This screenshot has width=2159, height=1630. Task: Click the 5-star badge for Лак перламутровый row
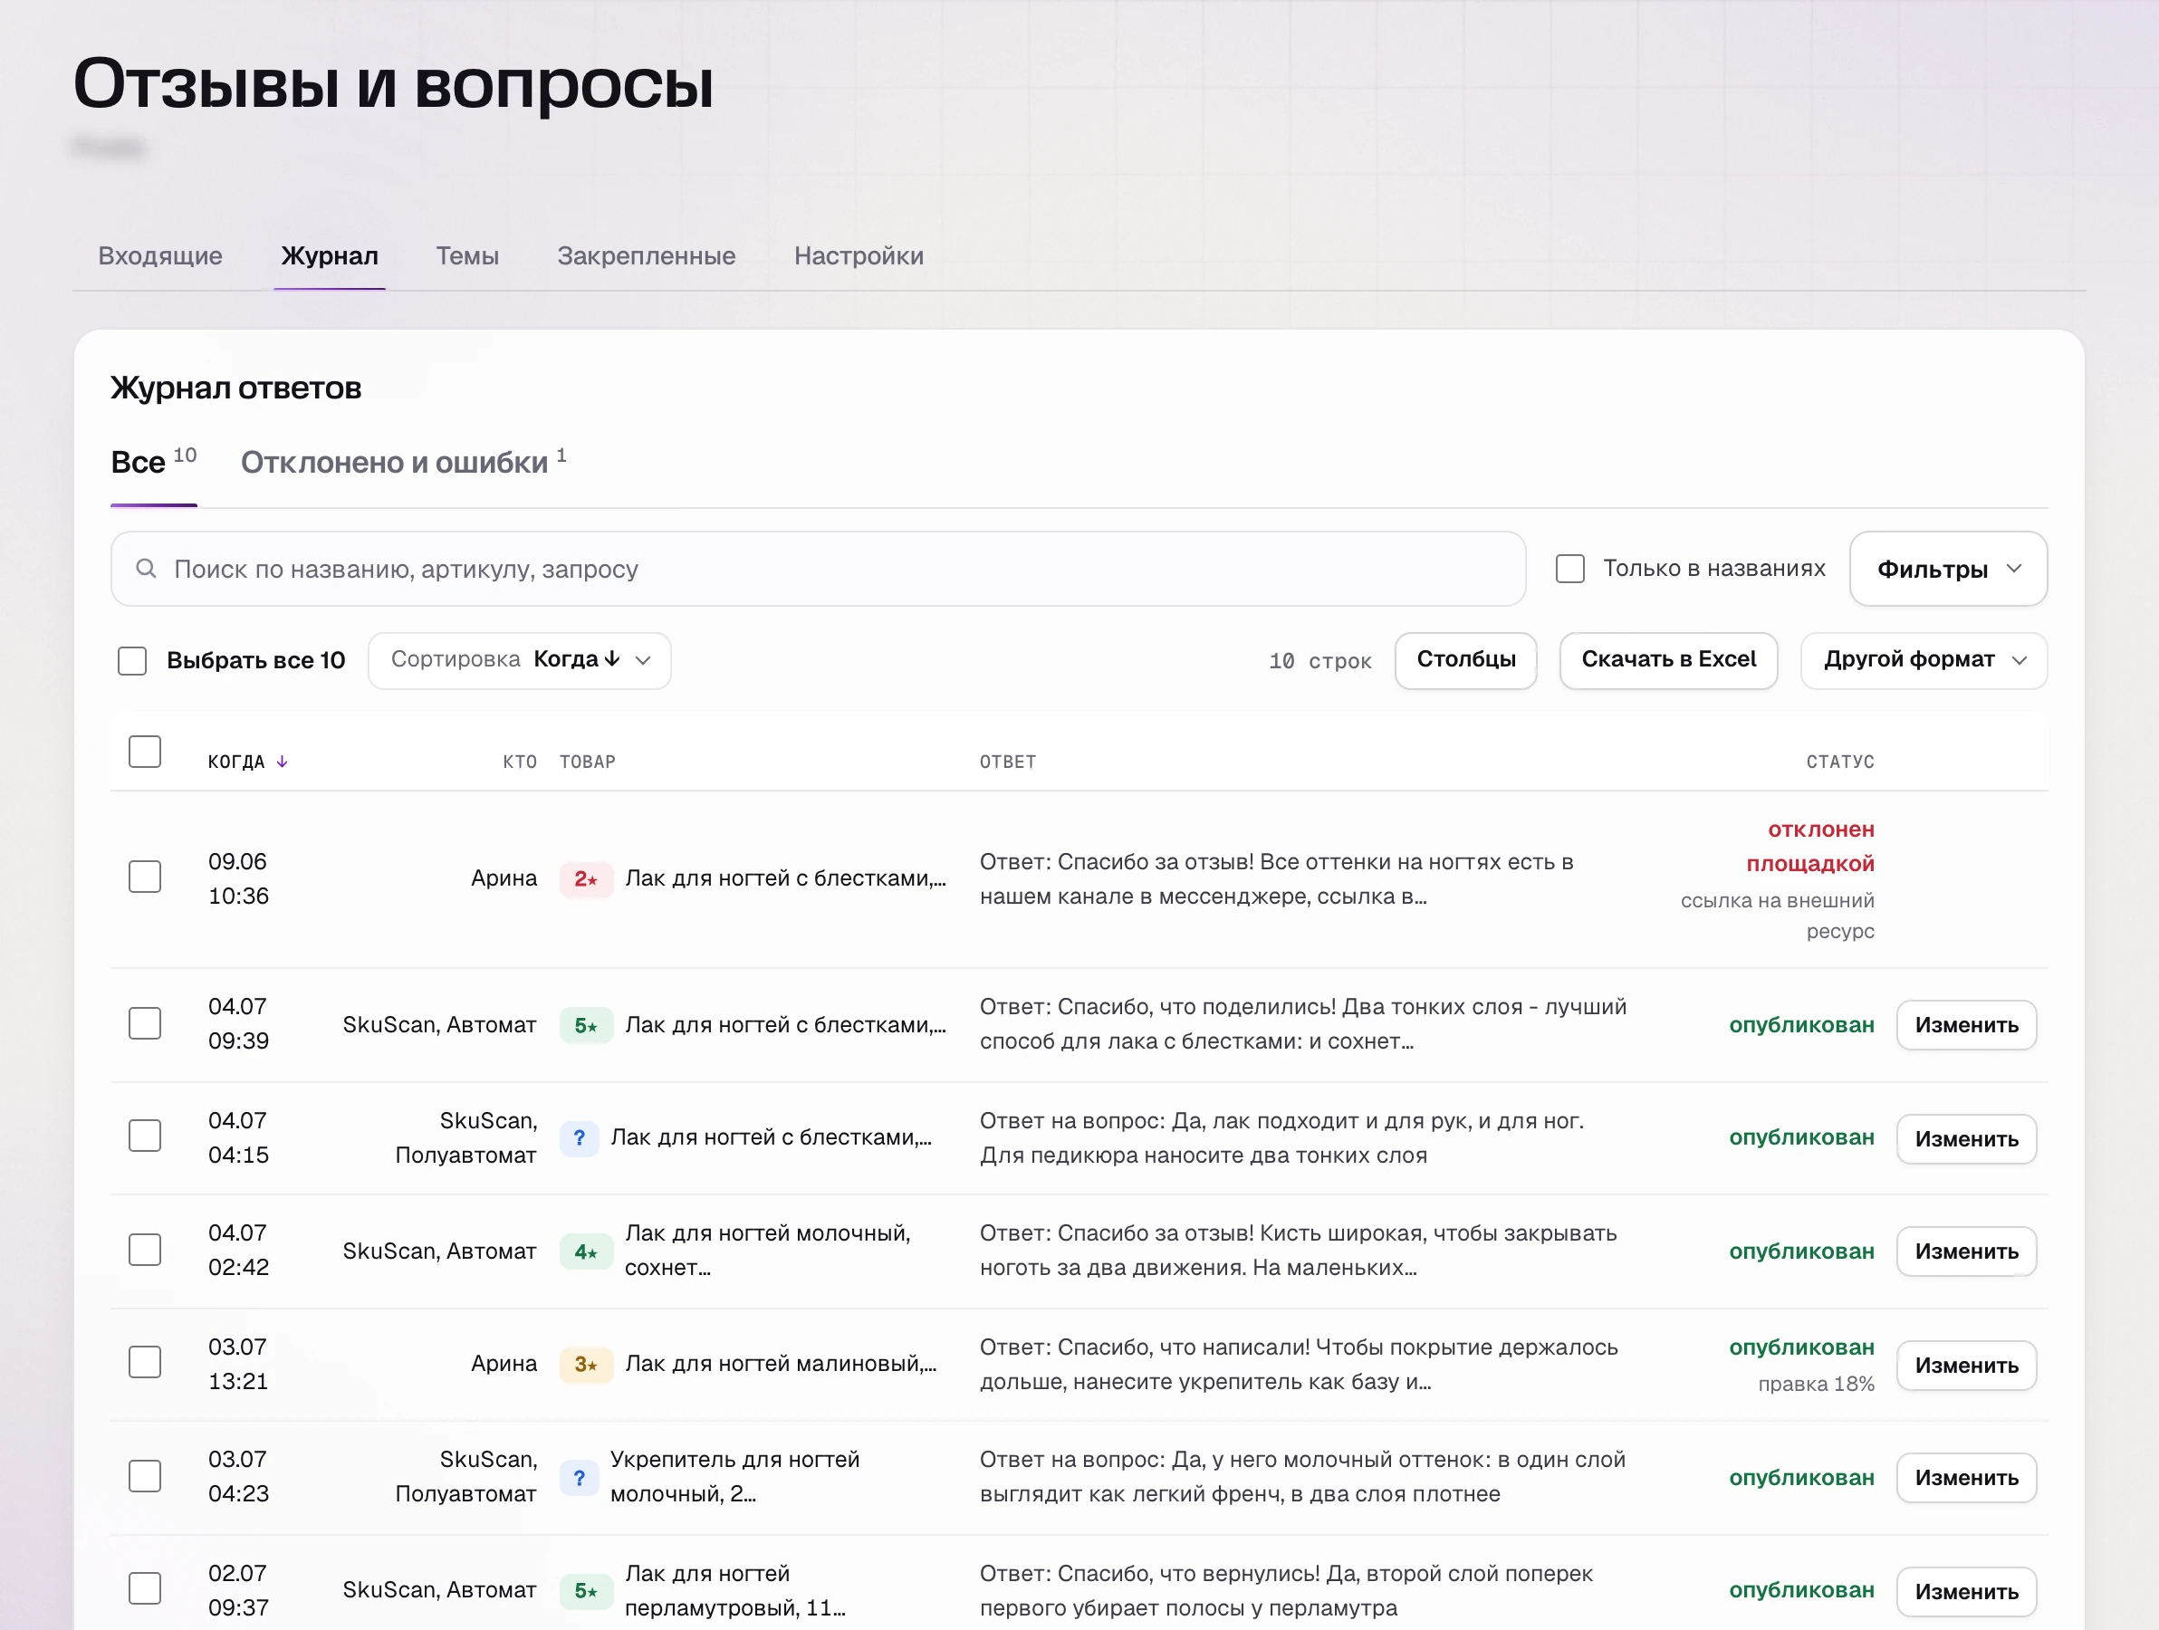(586, 1591)
